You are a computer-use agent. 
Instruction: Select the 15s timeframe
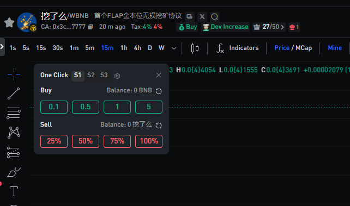(x=41, y=48)
